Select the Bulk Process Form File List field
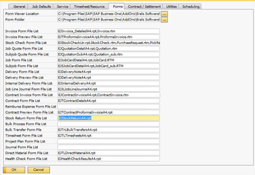The width and height of the screenshot is (255, 175). tap(109, 124)
